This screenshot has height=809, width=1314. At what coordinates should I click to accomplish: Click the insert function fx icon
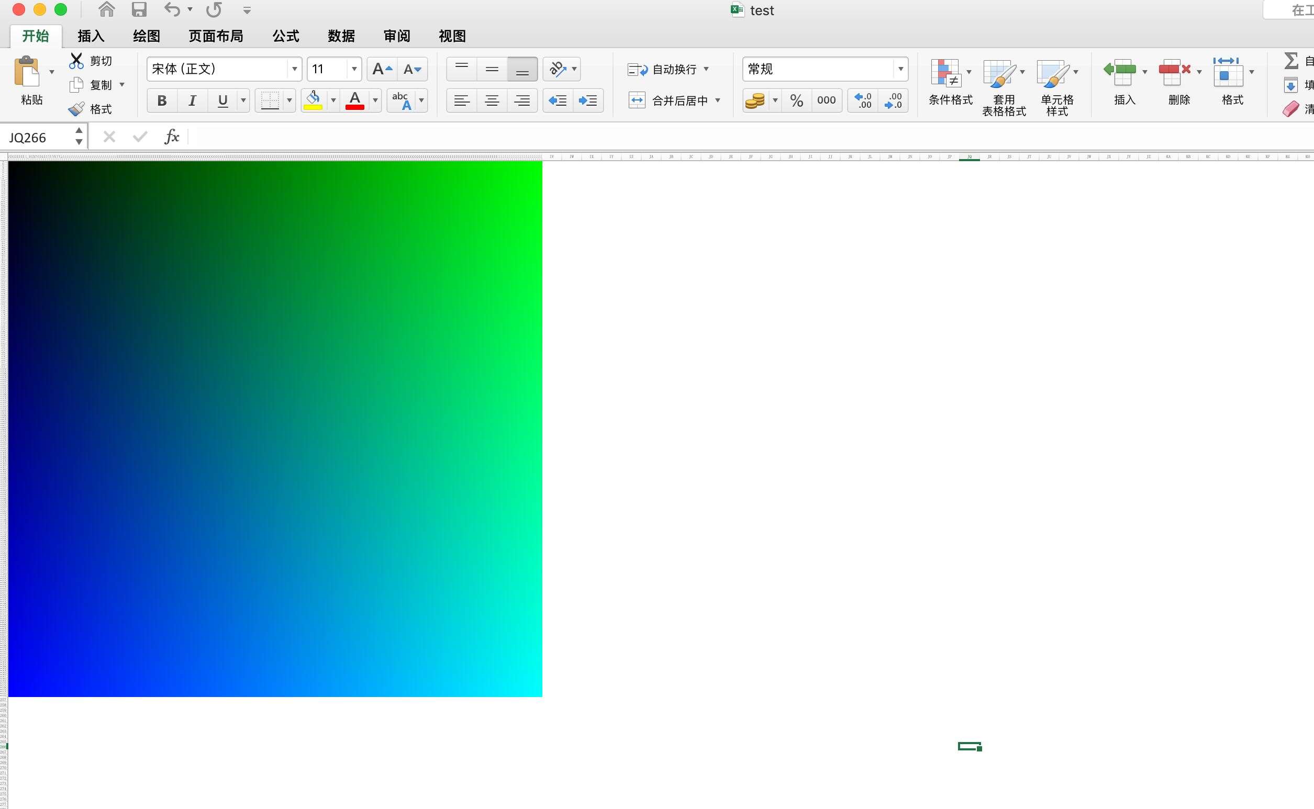click(x=171, y=137)
